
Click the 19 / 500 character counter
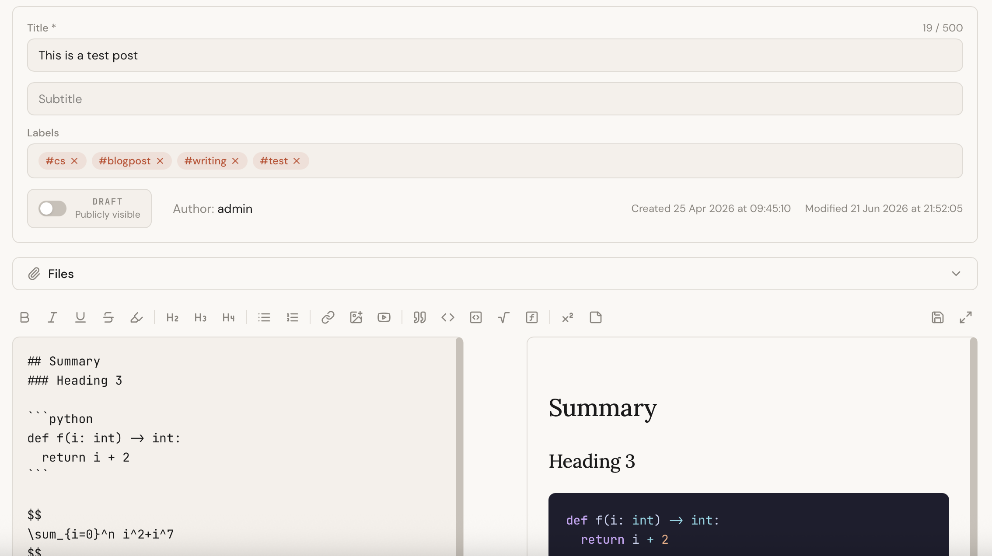tap(943, 28)
